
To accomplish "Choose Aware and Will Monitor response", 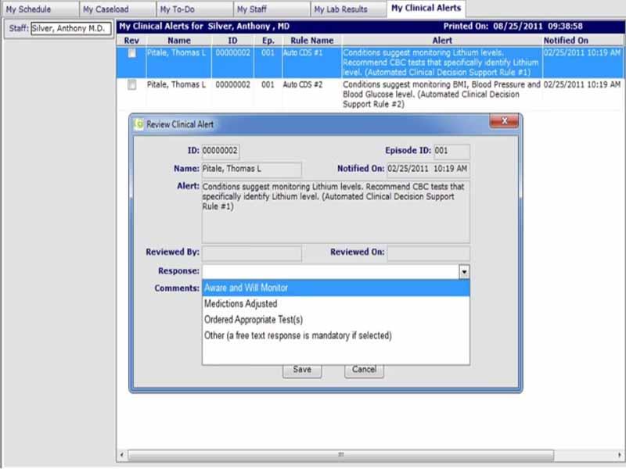I will pyautogui.click(x=336, y=288).
